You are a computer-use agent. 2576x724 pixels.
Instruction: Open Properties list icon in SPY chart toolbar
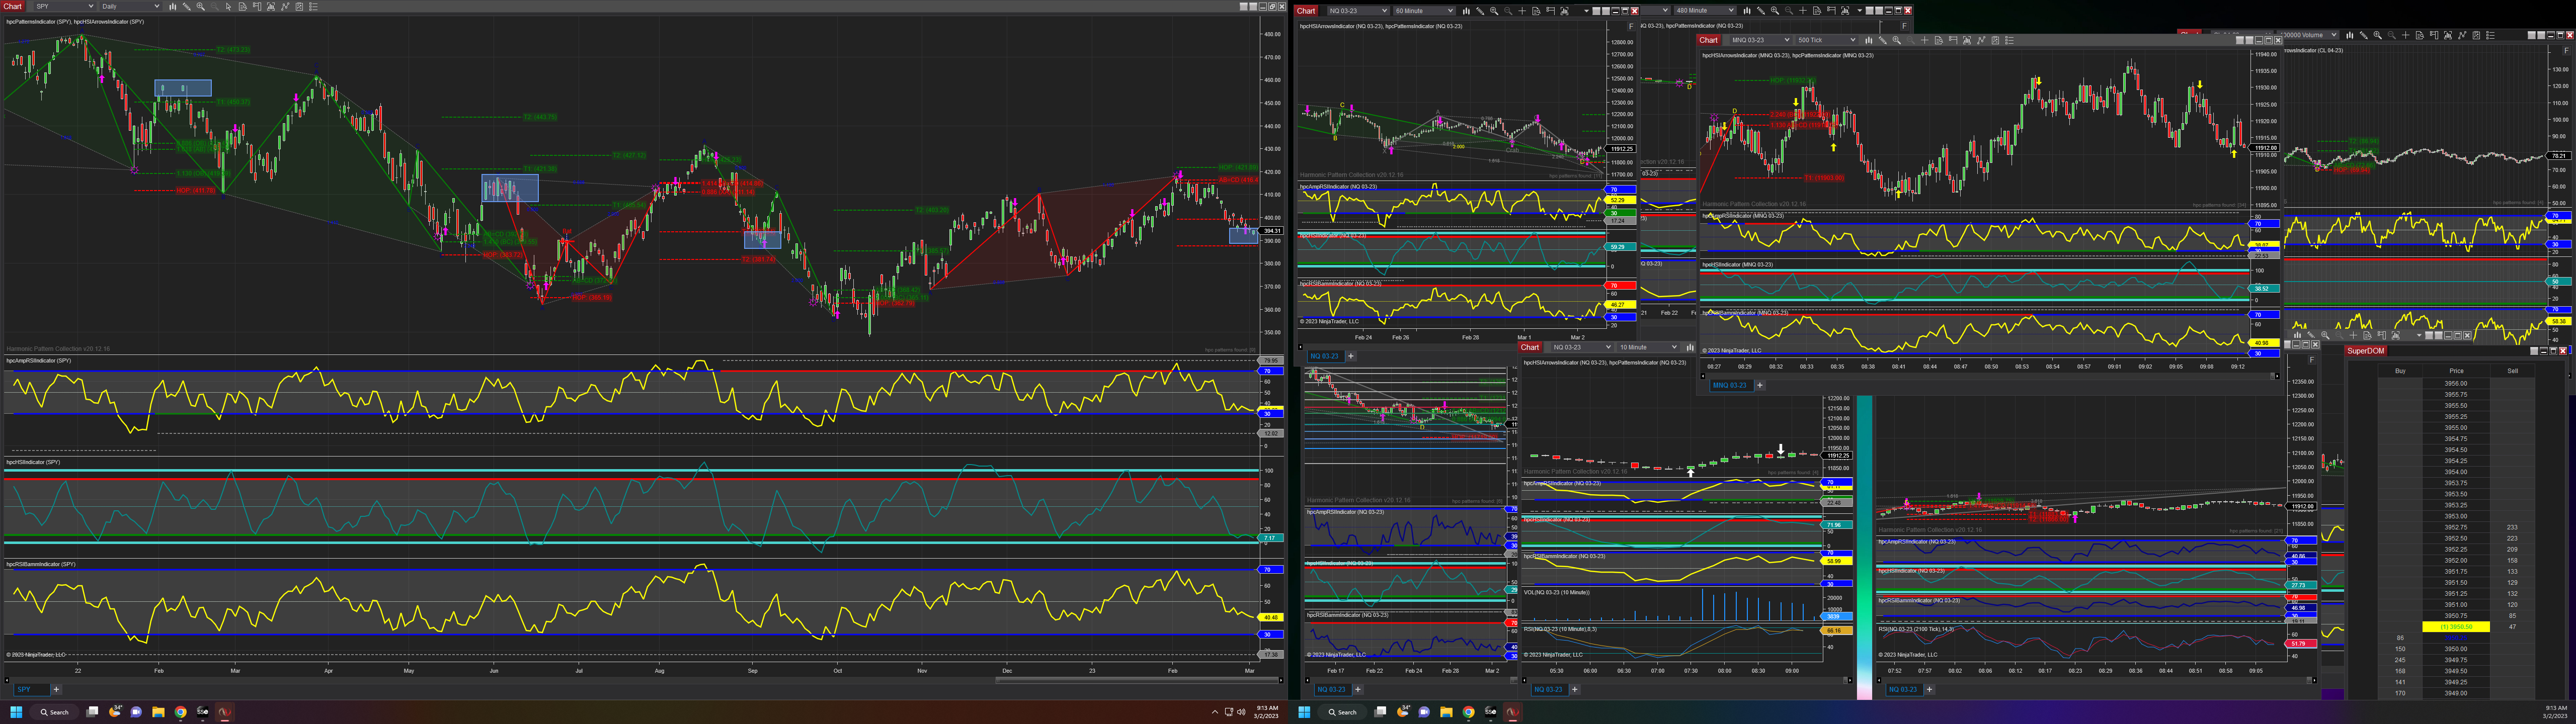click(x=313, y=6)
